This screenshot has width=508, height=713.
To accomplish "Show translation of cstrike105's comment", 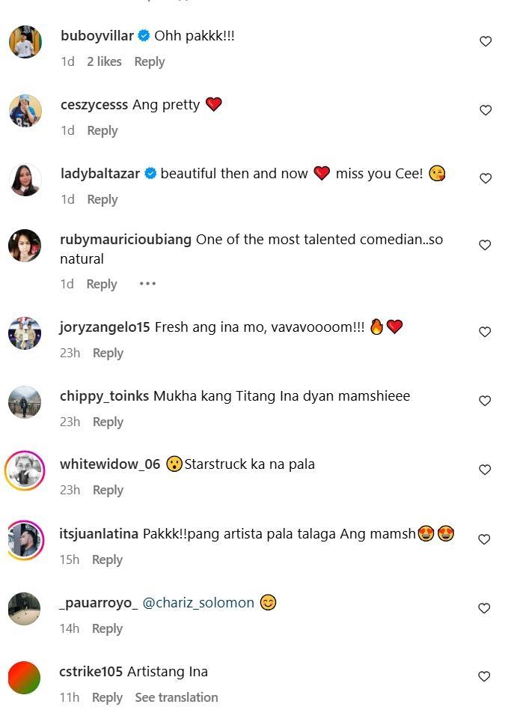I will [x=177, y=697].
